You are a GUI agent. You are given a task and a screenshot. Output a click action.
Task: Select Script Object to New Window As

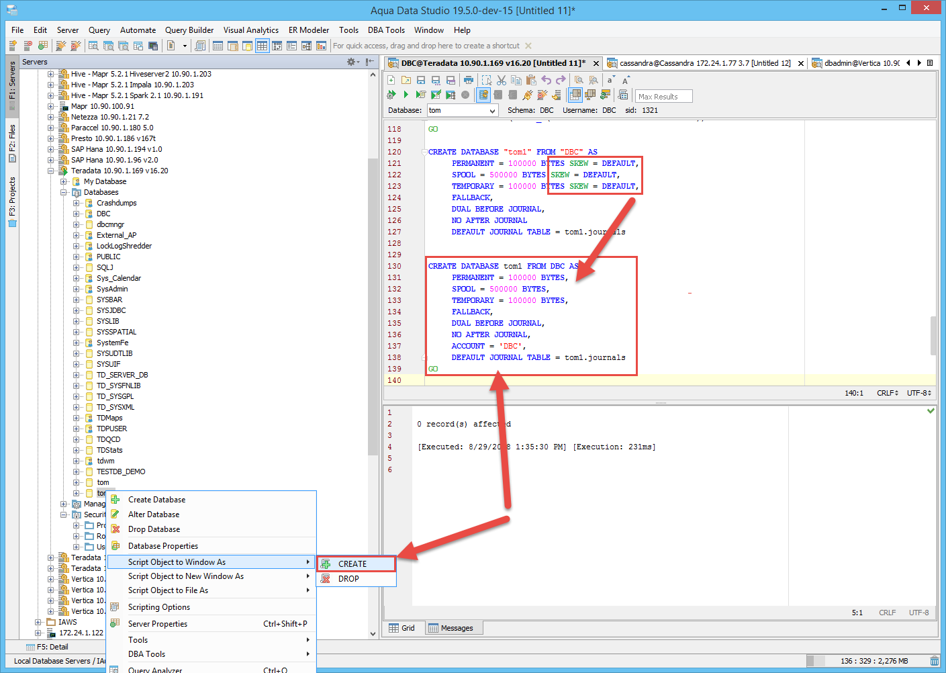[211, 576]
